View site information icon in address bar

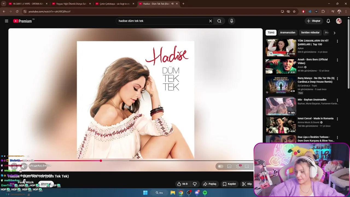(25, 11)
